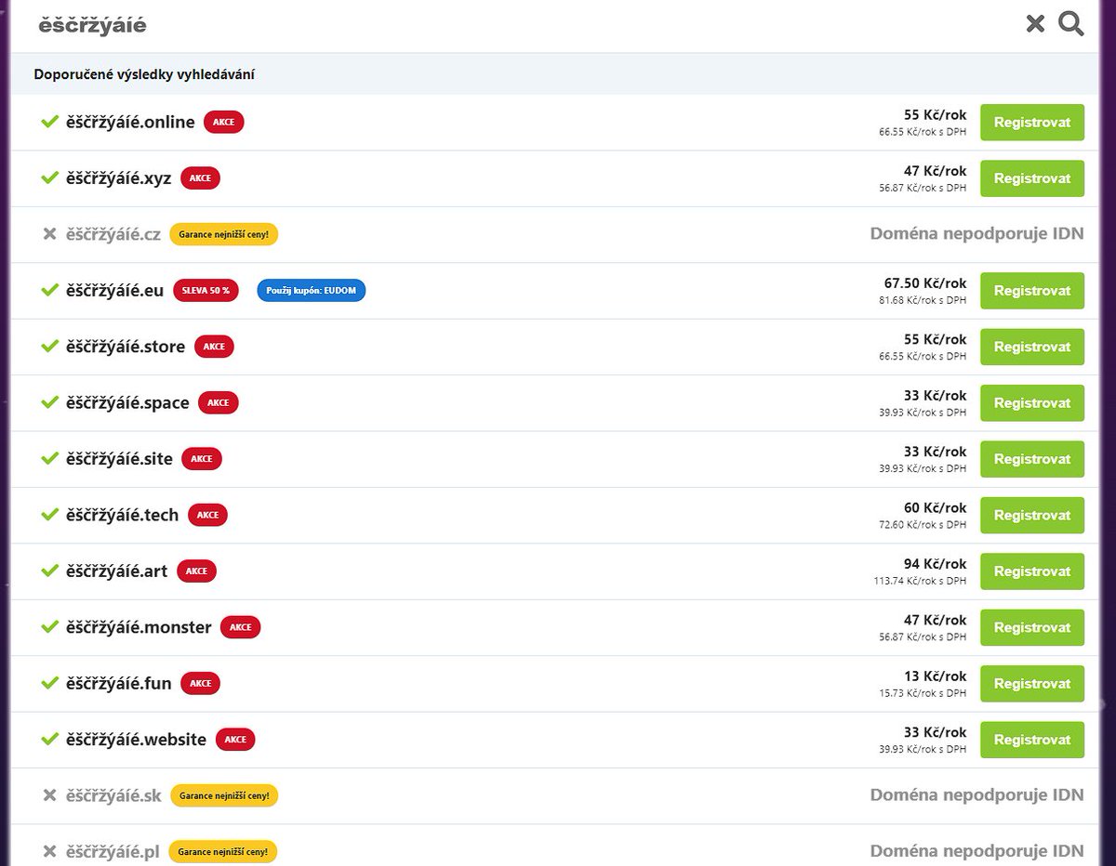Click Doména nepodporuje IDN on .sk row
The height and width of the screenshot is (866, 1116).
pyautogui.click(x=976, y=795)
